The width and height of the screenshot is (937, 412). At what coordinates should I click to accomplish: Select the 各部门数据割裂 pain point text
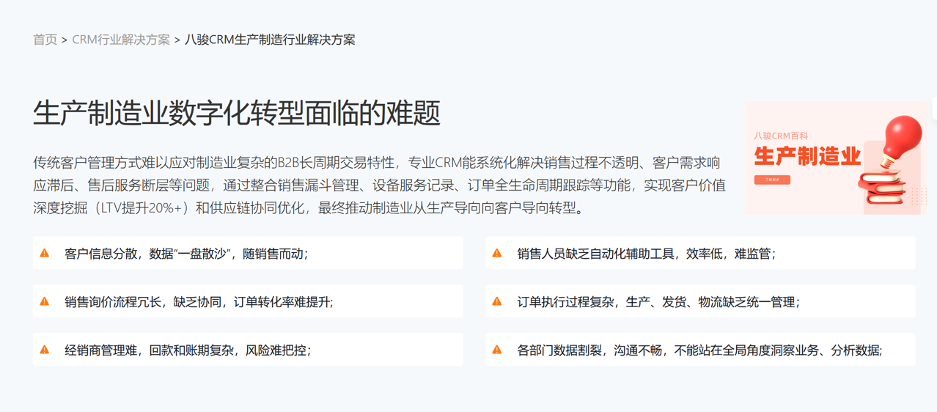699,350
